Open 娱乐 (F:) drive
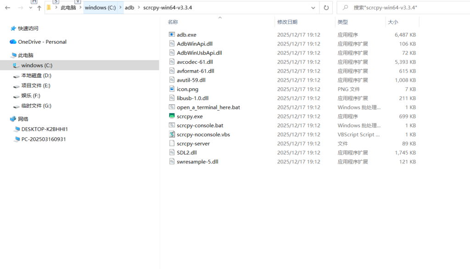This screenshot has width=470, height=269. [x=31, y=95]
